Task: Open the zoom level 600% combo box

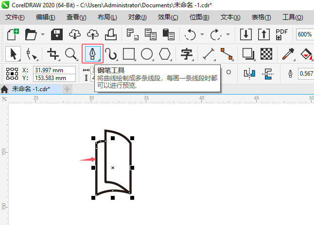Action: coord(305,34)
